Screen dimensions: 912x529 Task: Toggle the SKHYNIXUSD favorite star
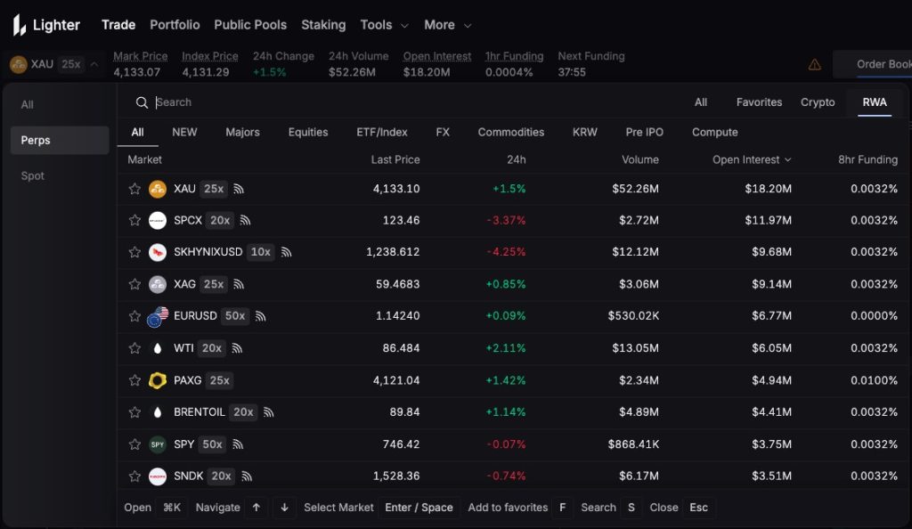(x=134, y=252)
